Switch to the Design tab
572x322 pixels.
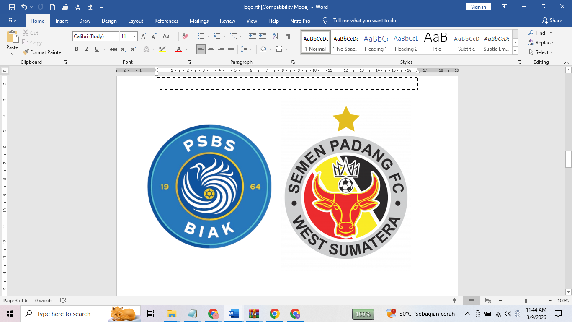109,21
